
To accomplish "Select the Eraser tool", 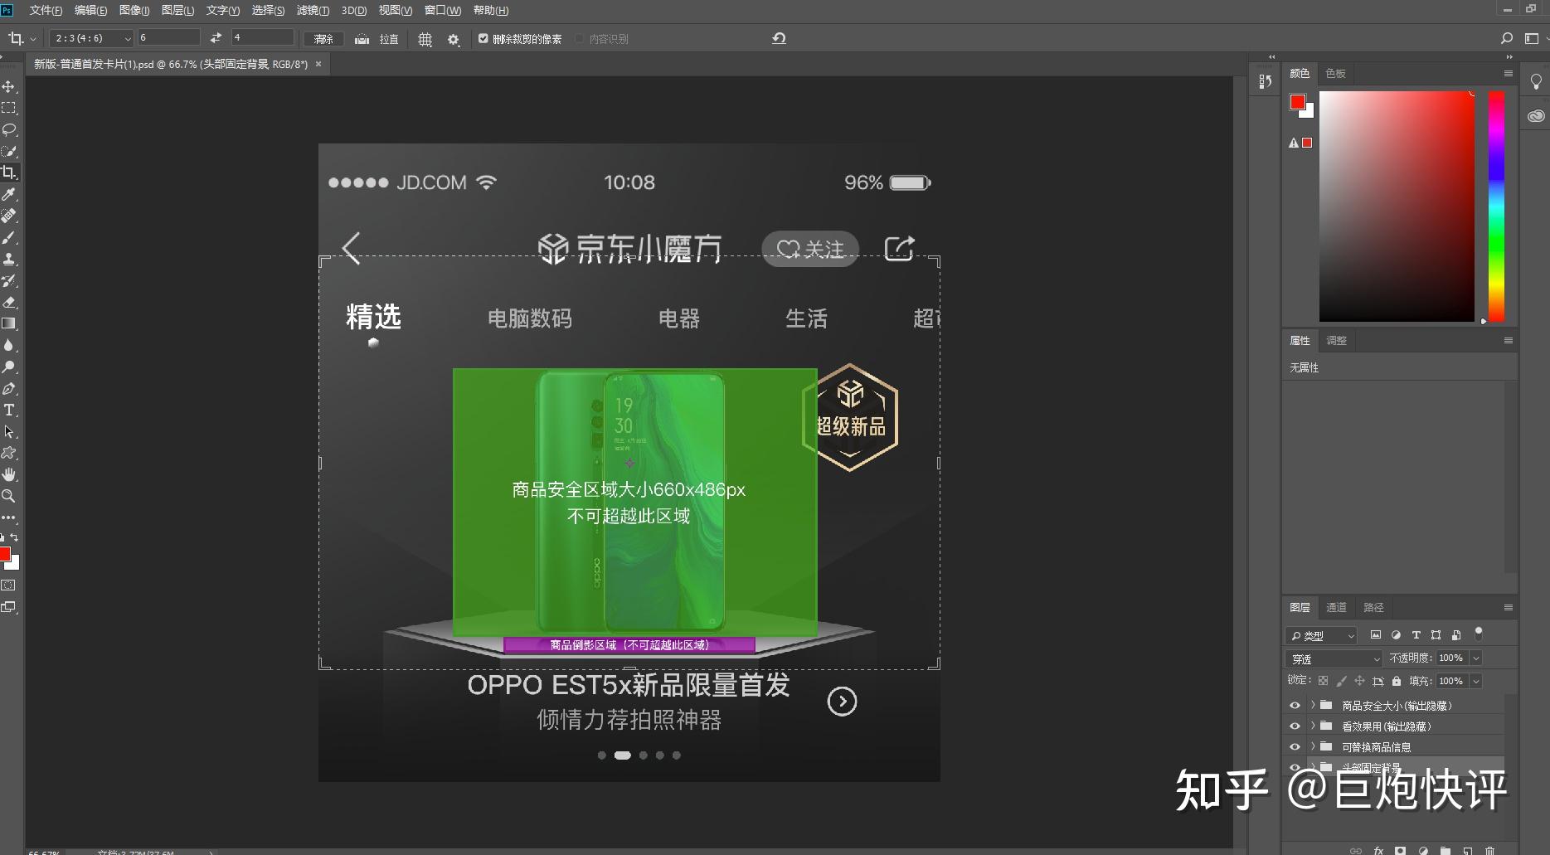I will coord(8,302).
